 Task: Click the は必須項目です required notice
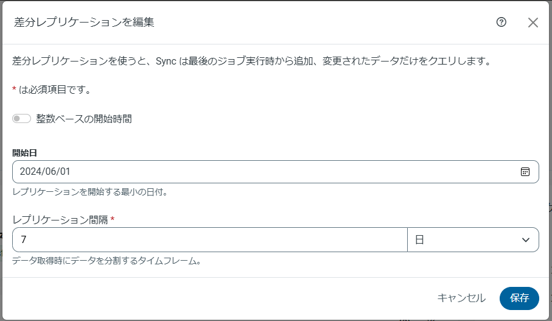[55, 90]
